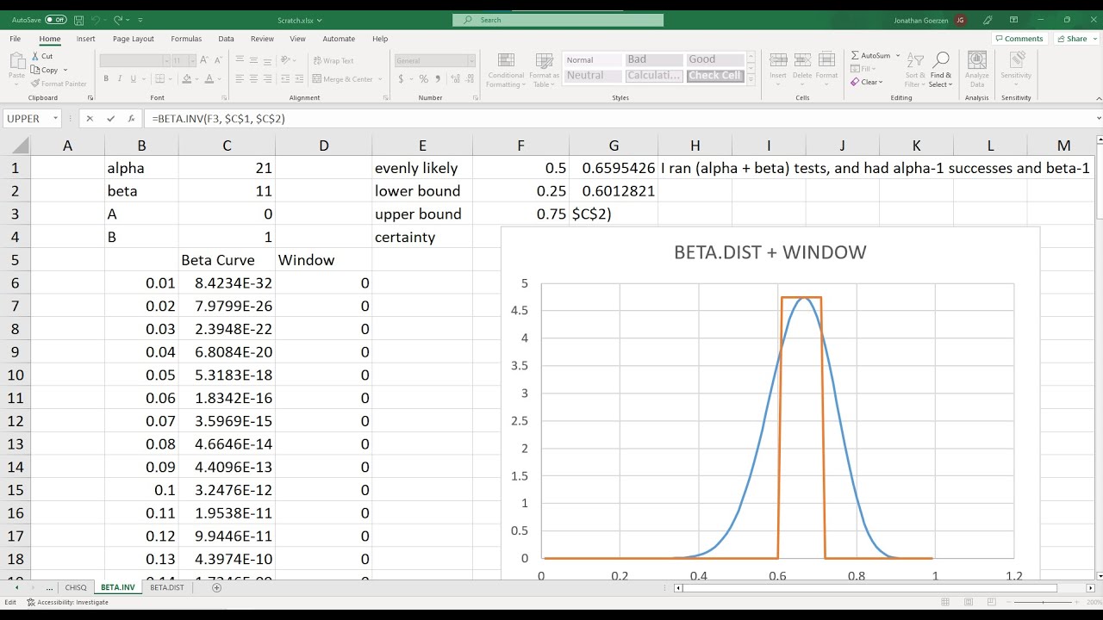
Task: Apply Italic formatting with the I icon
Action: point(119,78)
